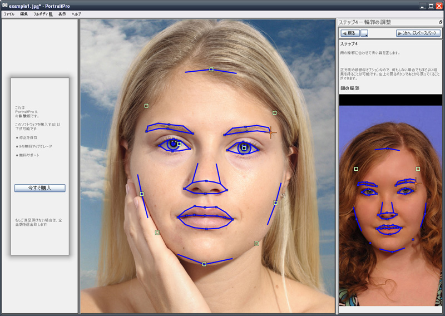
Task: Click the 今すぐ購入 purchase button
Action: pyautogui.click(x=39, y=188)
